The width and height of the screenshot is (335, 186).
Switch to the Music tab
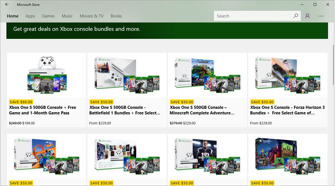click(x=67, y=16)
